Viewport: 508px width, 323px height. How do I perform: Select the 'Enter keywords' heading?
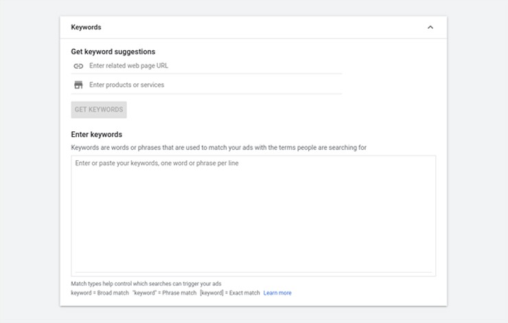click(97, 135)
